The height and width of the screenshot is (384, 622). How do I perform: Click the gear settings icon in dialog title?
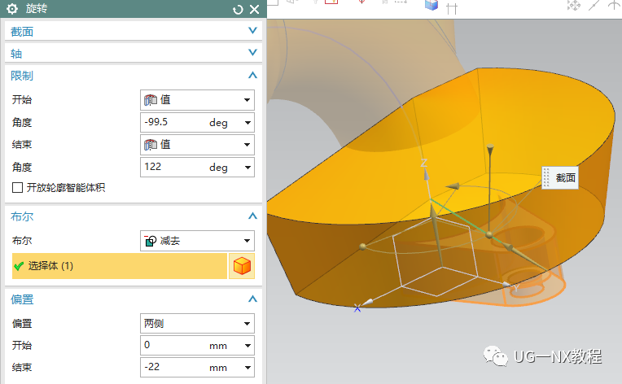tap(12, 9)
